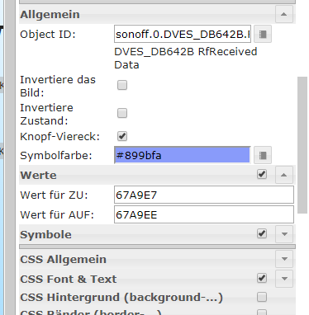Click the 'CSS Hintergrund (background-...)' header
The width and height of the screenshot is (309, 315).
click(121, 298)
